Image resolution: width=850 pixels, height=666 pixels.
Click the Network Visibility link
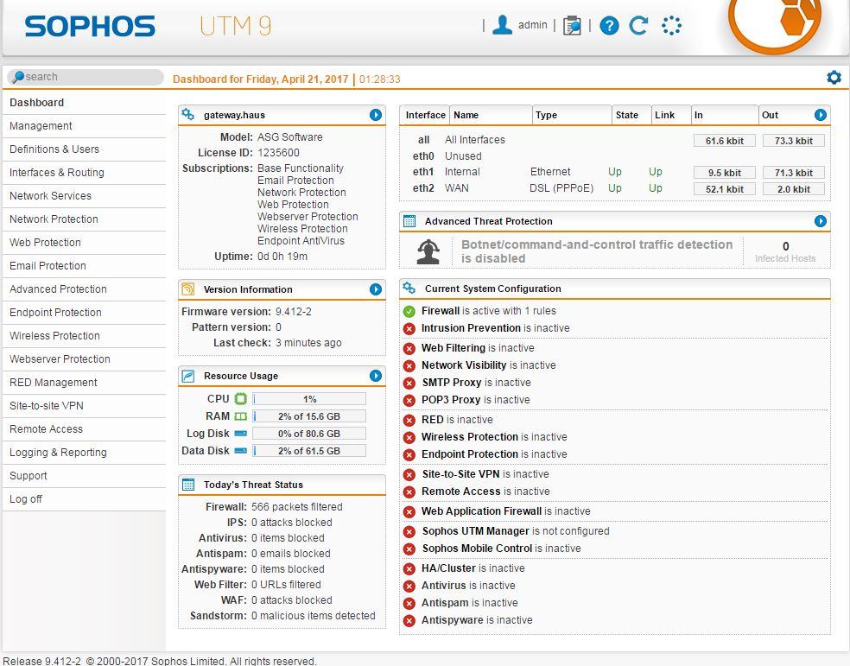pos(464,365)
